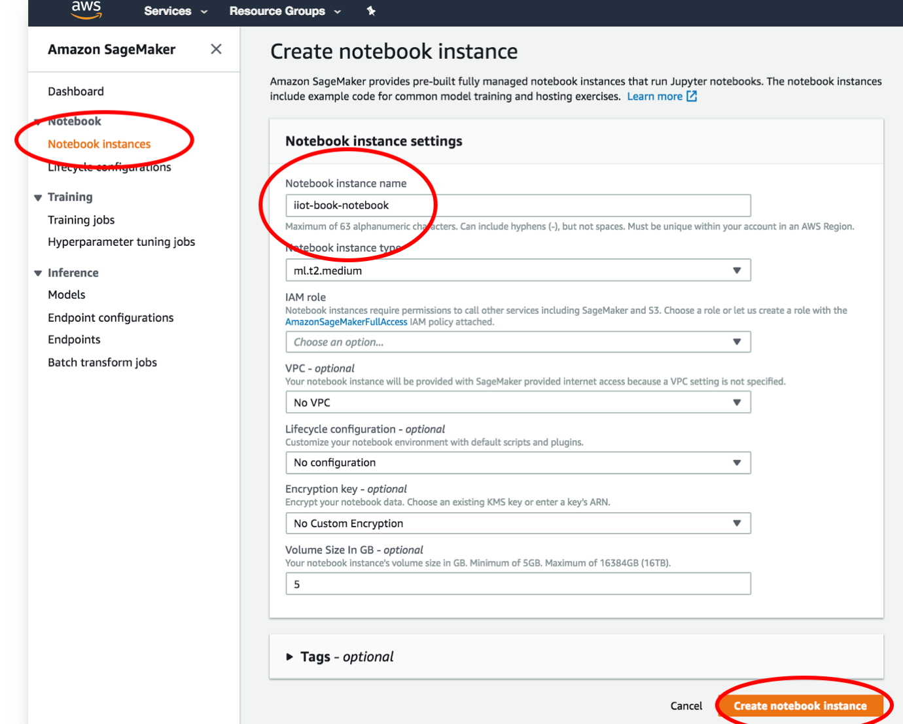Open the Services menu

(175, 11)
